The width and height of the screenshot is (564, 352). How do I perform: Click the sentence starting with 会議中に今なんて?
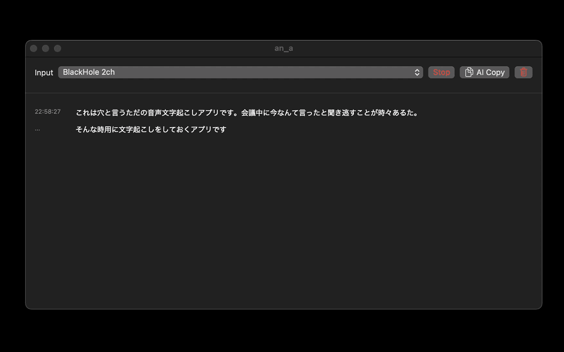click(330, 113)
